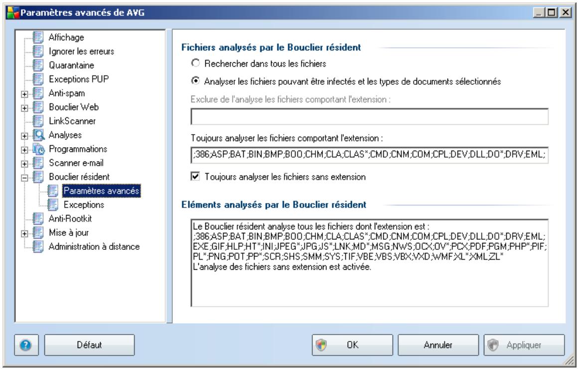Select Mise à jour label in the tree
Viewport: 579px width, 369px height.
(x=69, y=233)
